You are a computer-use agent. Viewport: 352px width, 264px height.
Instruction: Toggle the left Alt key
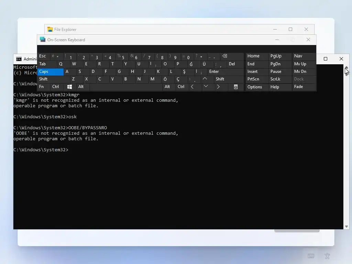(x=82, y=87)
